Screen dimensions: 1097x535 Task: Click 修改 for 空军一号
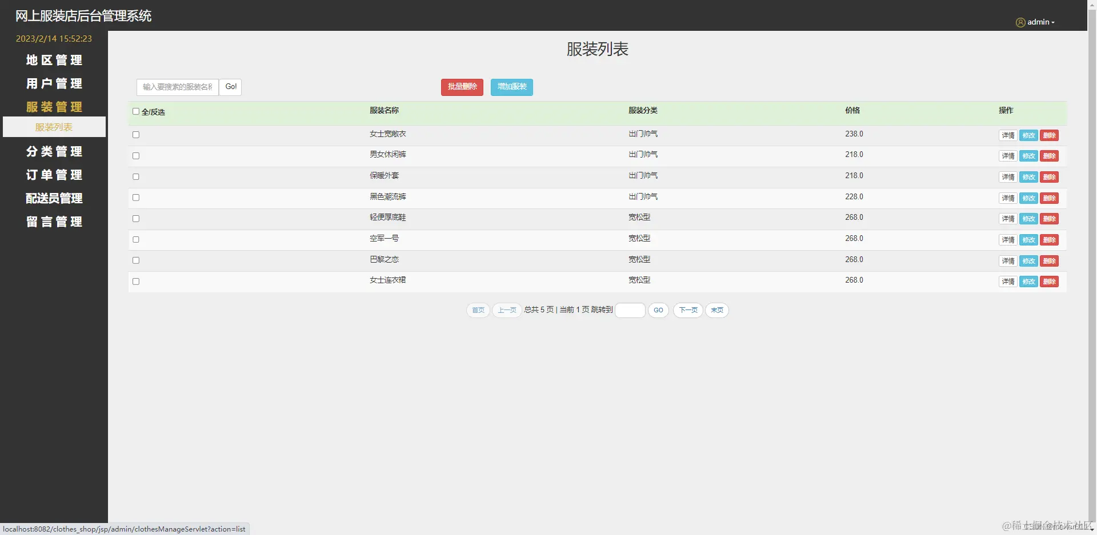click(1028, 240)
